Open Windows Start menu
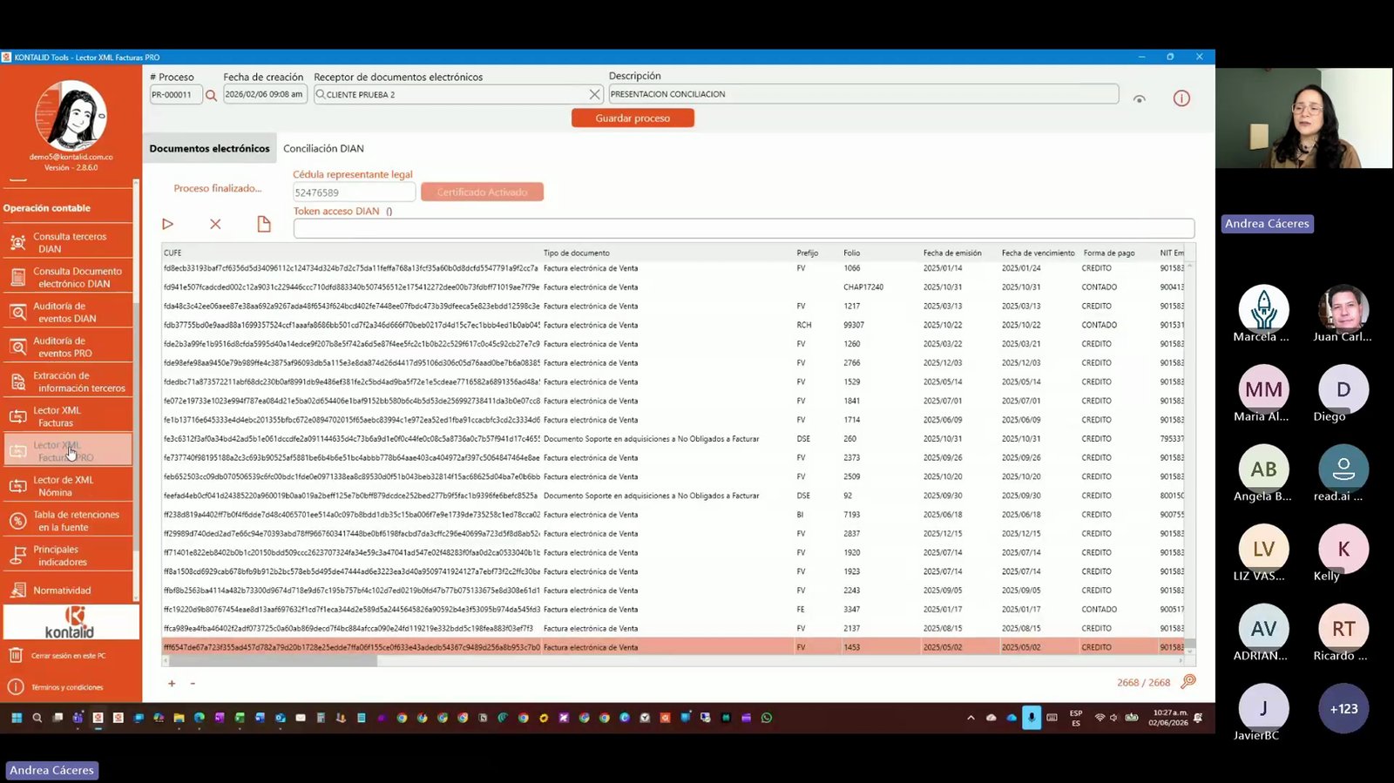Screen dimensions: 1394x783 tap(16, 718)
